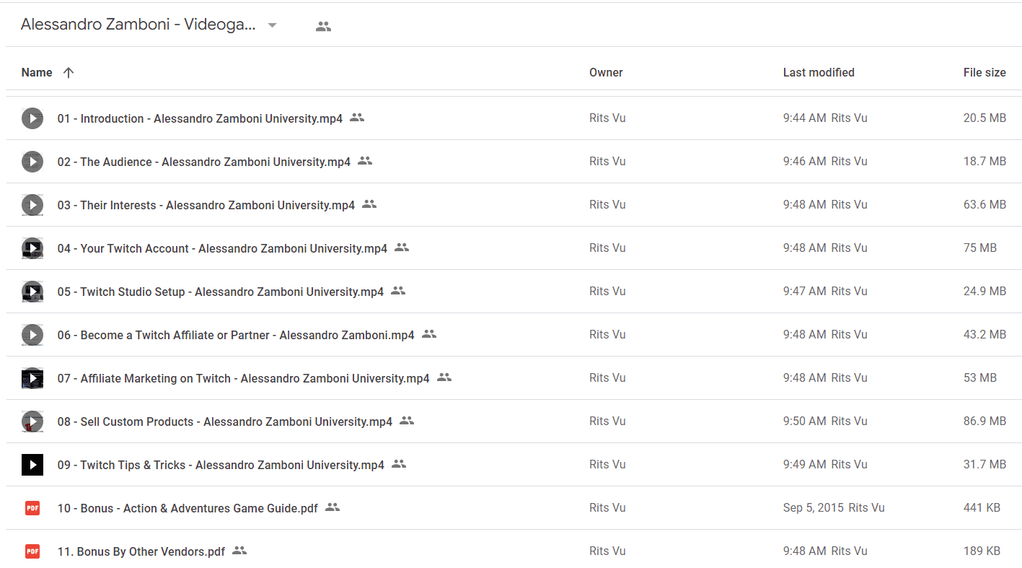Image resolution: width=1022 pixels, height=568 pixels.
Task: Click 9:46 AM Rits Vu modified time
Action: point(825,161)
